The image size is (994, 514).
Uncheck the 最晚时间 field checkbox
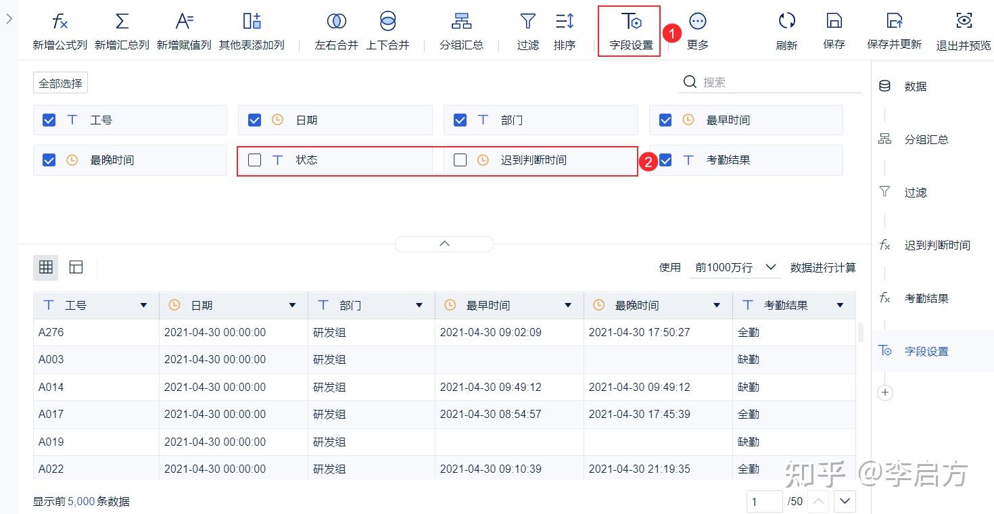point(49,160)
